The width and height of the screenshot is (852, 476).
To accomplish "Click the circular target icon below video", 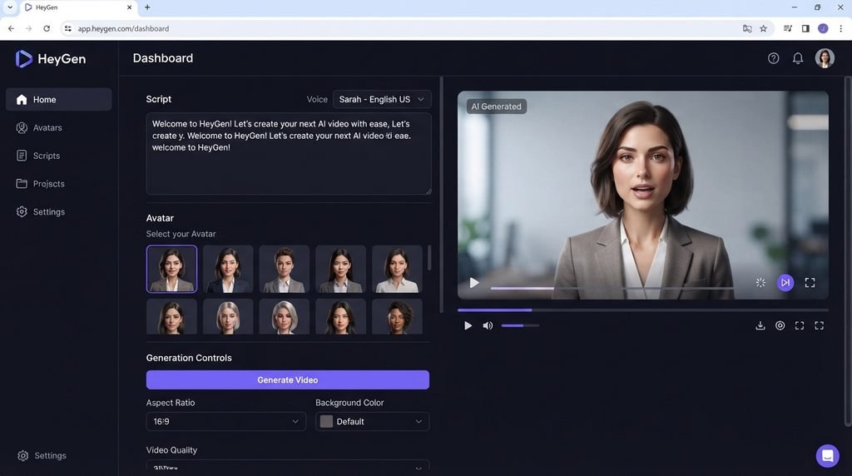I will tap(780, 325).
